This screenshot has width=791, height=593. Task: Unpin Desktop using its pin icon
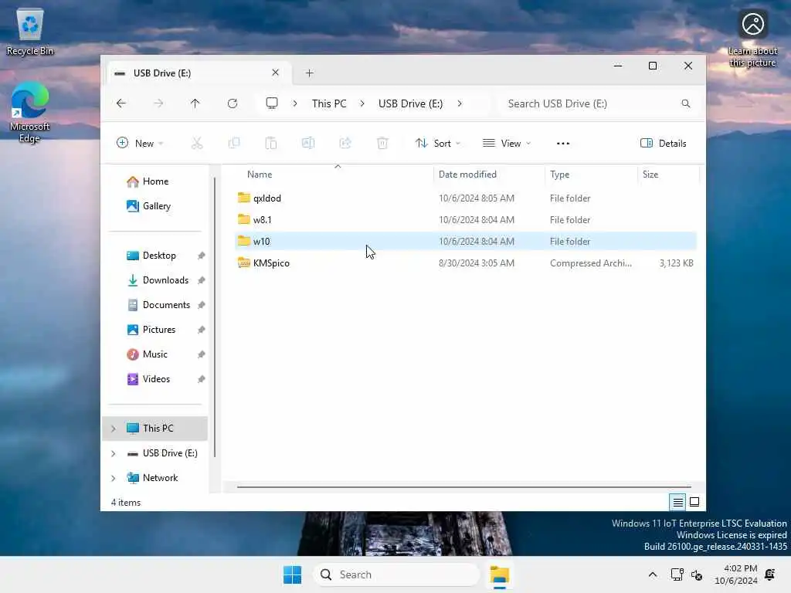(x=202, y=256)
